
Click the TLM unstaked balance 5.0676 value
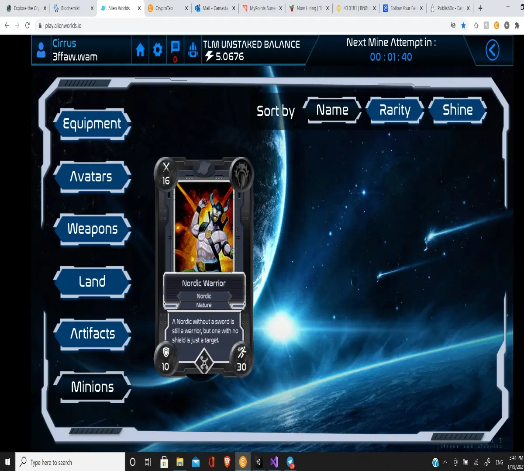pyautogui.click(x=230, y=56)
